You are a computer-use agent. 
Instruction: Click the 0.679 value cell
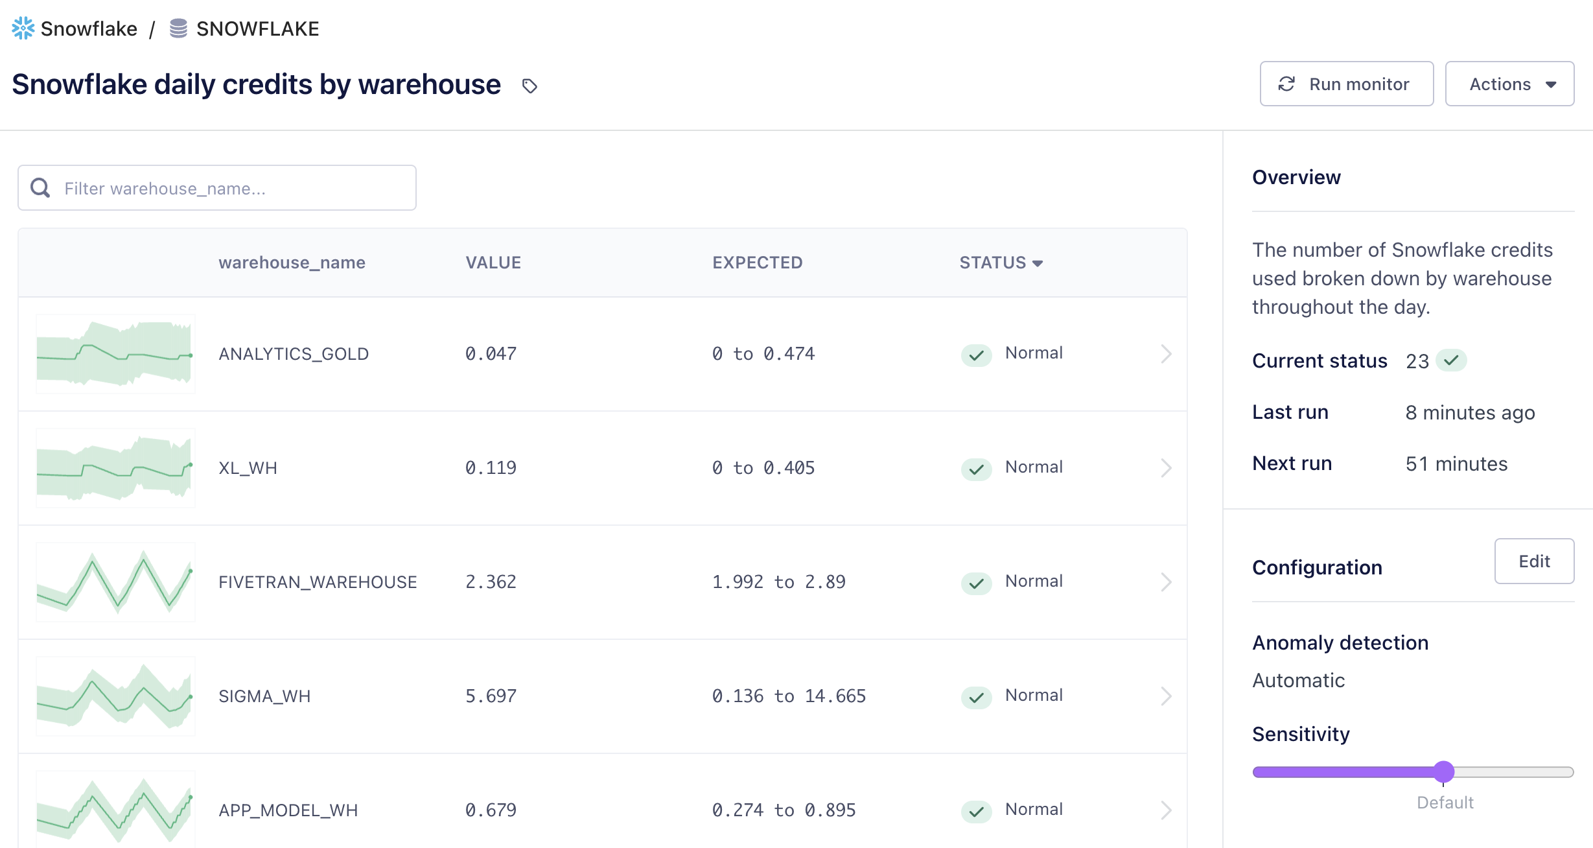[491, 810]
